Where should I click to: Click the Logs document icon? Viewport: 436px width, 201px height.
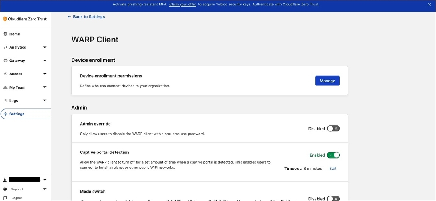[x=5, y=101]
